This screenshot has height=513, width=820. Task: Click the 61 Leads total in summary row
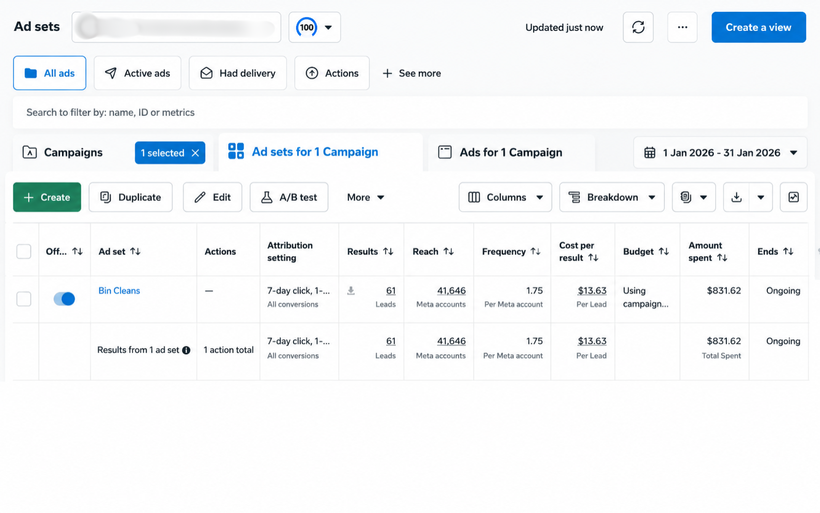(391, 341)
